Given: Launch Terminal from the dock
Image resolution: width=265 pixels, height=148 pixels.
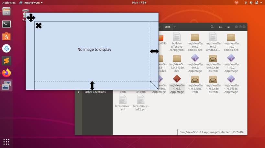Looking at the screenshot, I should coord(6,24).
